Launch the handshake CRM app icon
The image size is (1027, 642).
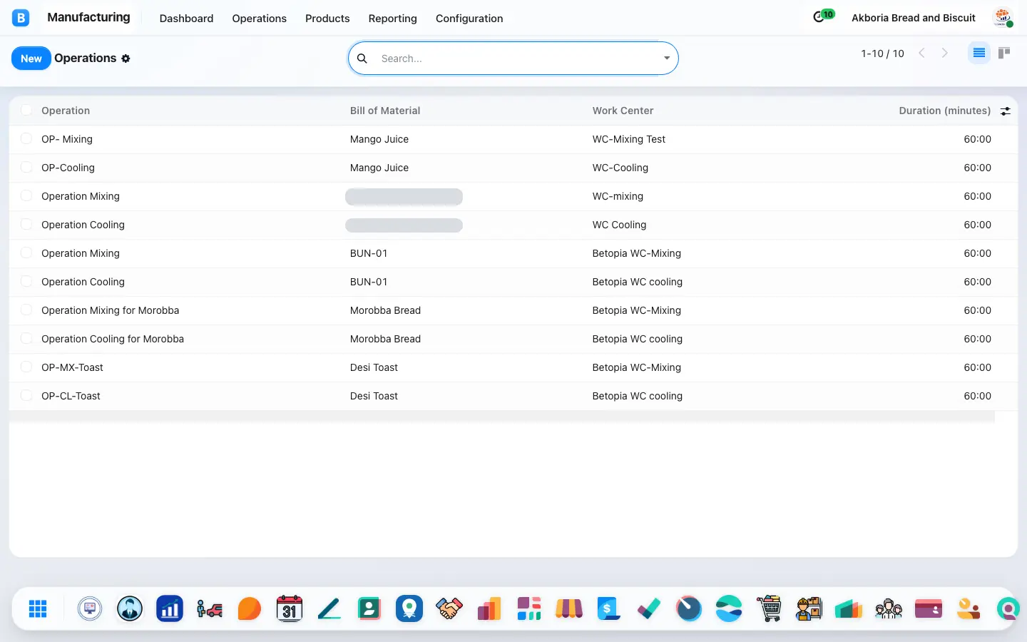pyautogui.click(x=449, y=608)
